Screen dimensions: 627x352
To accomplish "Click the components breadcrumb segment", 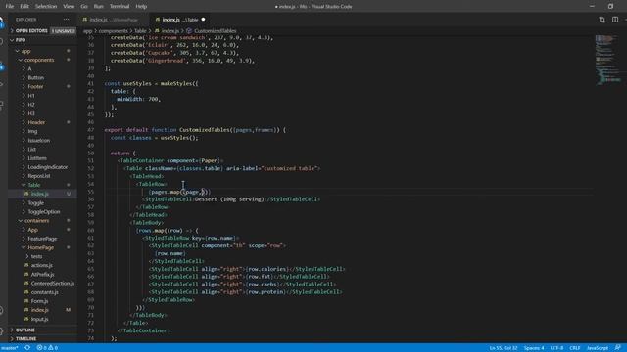I will [114, 30].
